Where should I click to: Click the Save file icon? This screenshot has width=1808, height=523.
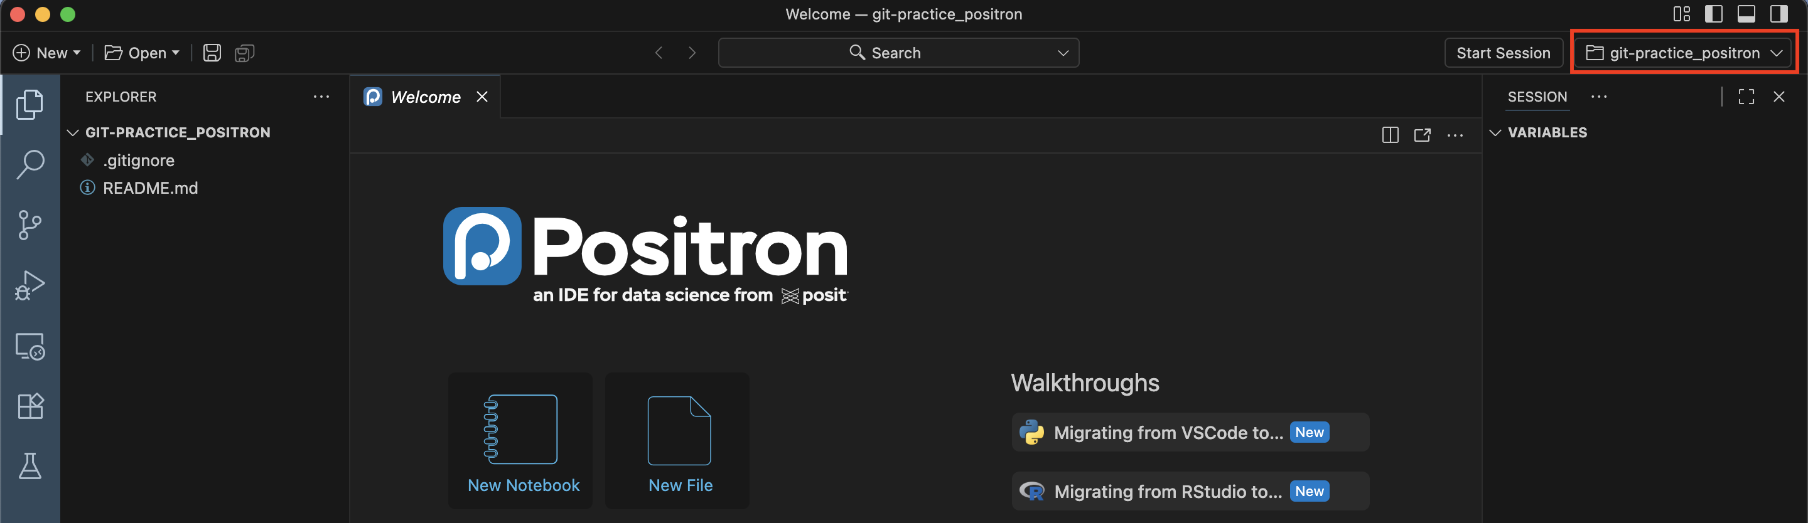(x=212, y=53)
